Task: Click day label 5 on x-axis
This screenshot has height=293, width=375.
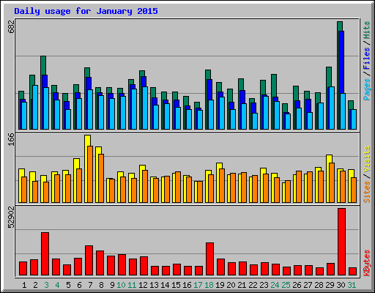Action: [x=68, y=285]
